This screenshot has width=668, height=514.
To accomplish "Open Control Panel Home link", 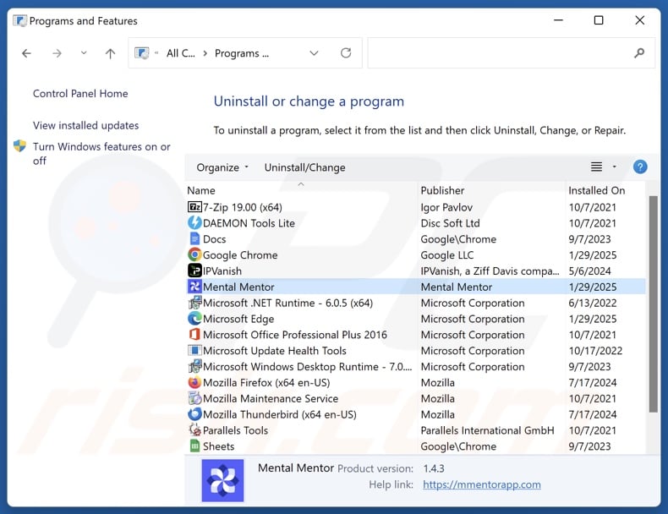I will click(x=80, y=94).
